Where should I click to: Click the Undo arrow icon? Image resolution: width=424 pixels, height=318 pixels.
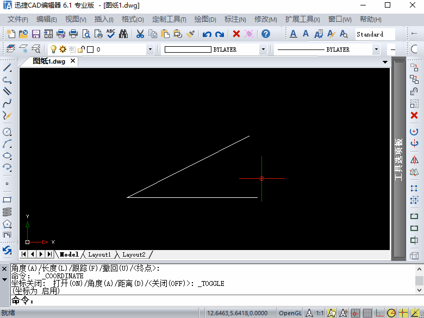coord(207,34)
